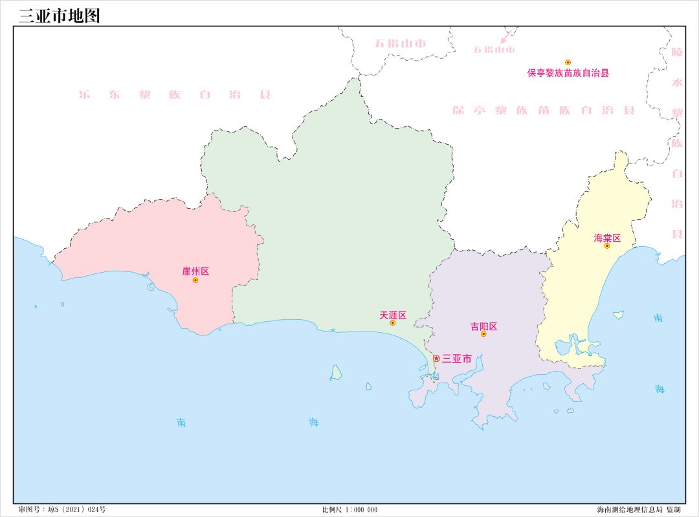Click the 比例尺 1:000 000 scale text
The image size is (699, 517).
click(x=350, y=509)
